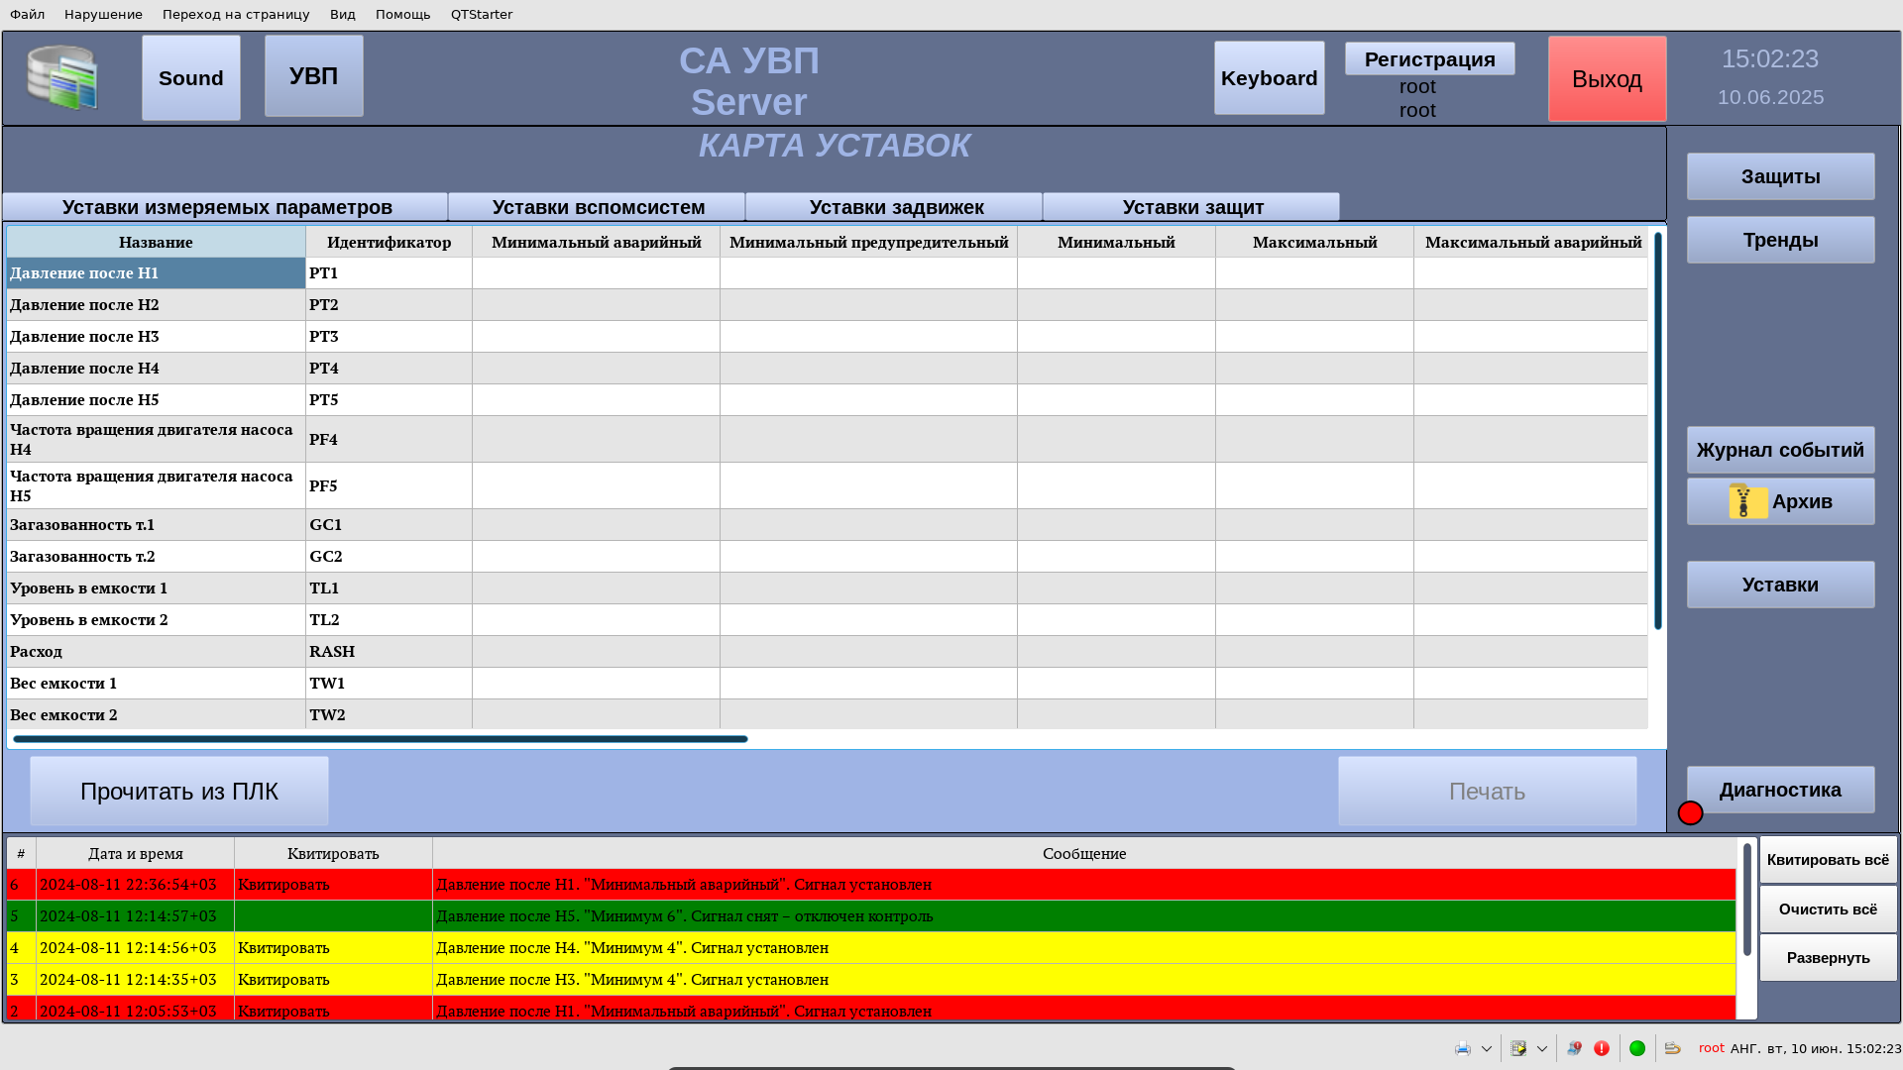This screenshot has width=1903, height=1070.
Task: Click the red diagnostics status indicator circle
Action: (1690, 813)
